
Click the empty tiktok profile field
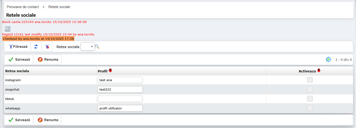(x=120, y=99)
